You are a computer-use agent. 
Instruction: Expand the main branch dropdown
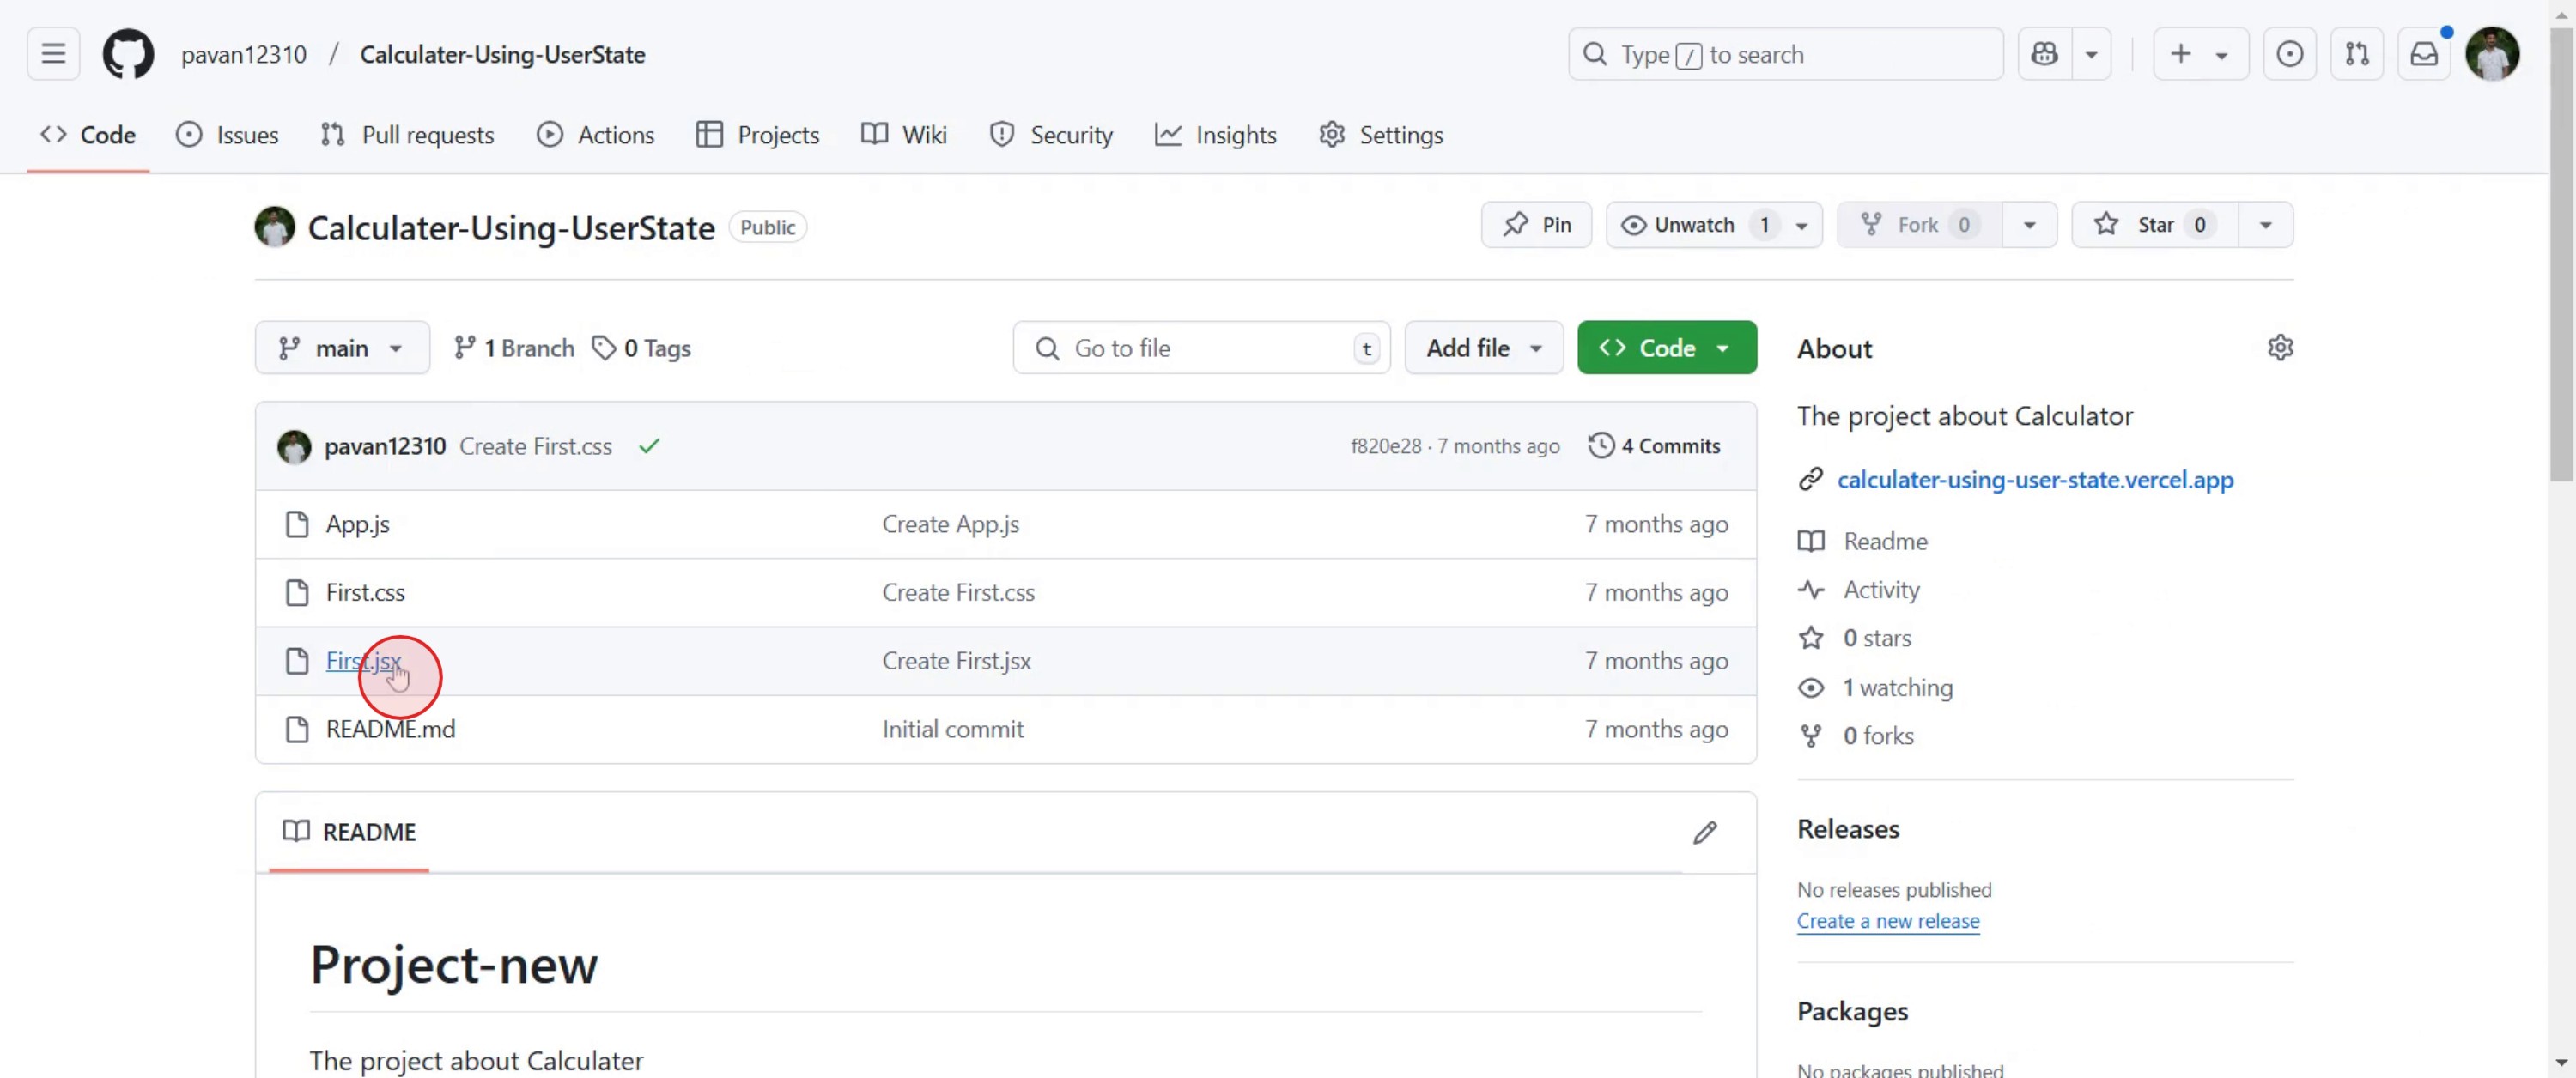[342, 348]
